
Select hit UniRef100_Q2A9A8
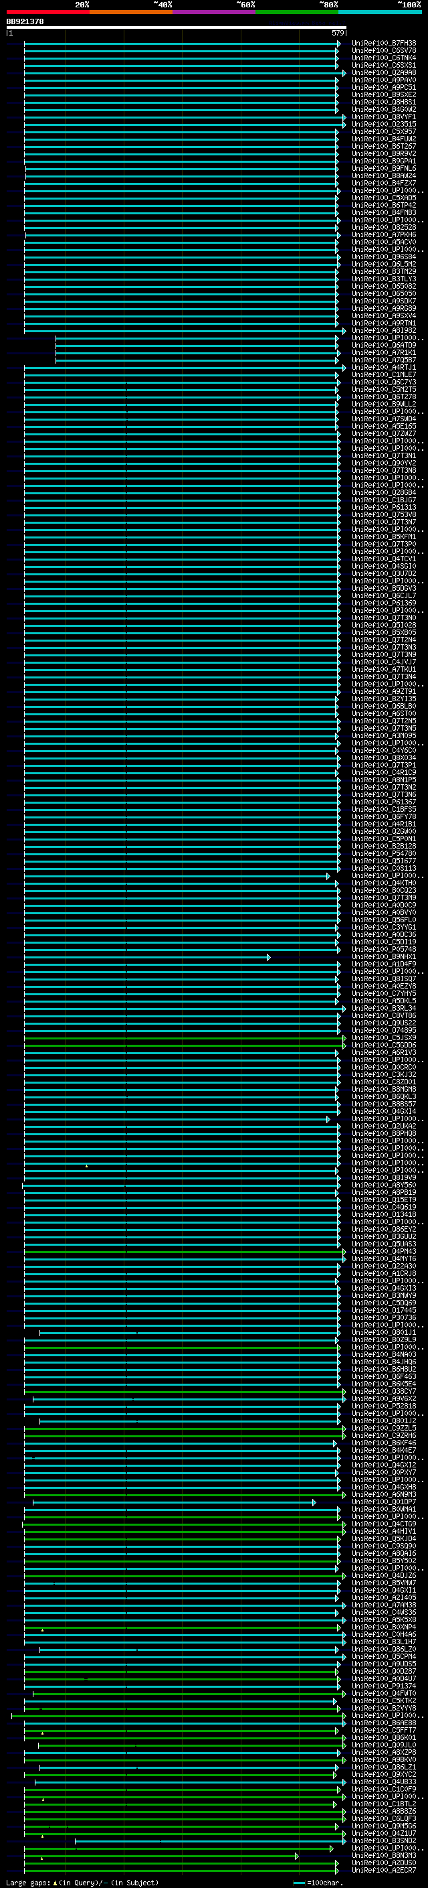[x=383, y=73]
